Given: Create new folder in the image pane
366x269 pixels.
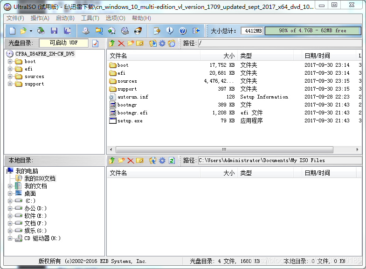Looking at the screenshot, I should (x=131, y=43).
